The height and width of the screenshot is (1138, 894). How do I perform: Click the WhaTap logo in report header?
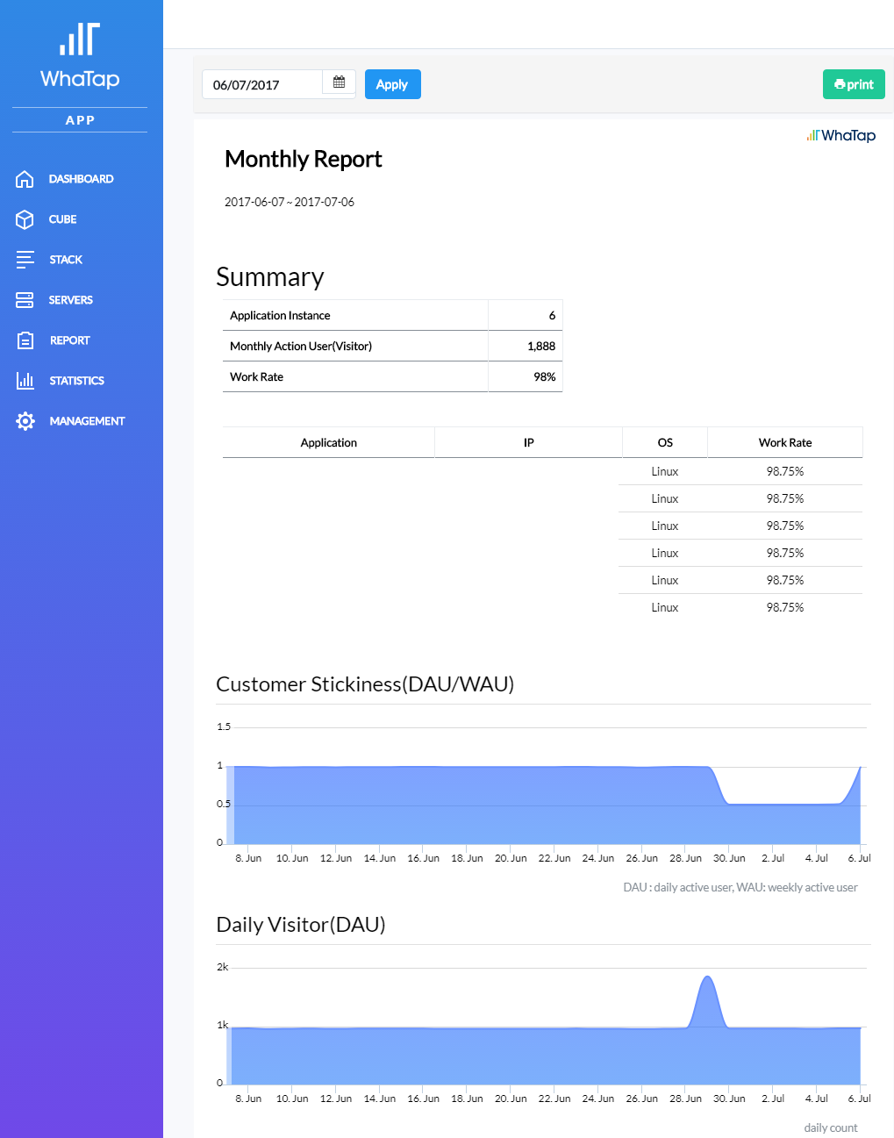840,135
